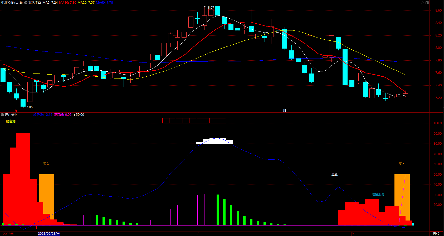Click the MA60: 7.78 indicator value
Screen dimensions: 444x236
click(104, 3)
